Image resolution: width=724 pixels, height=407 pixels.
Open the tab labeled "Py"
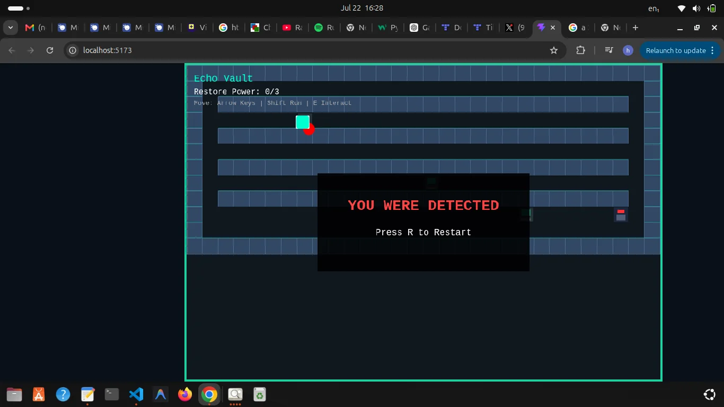[387, 28]
